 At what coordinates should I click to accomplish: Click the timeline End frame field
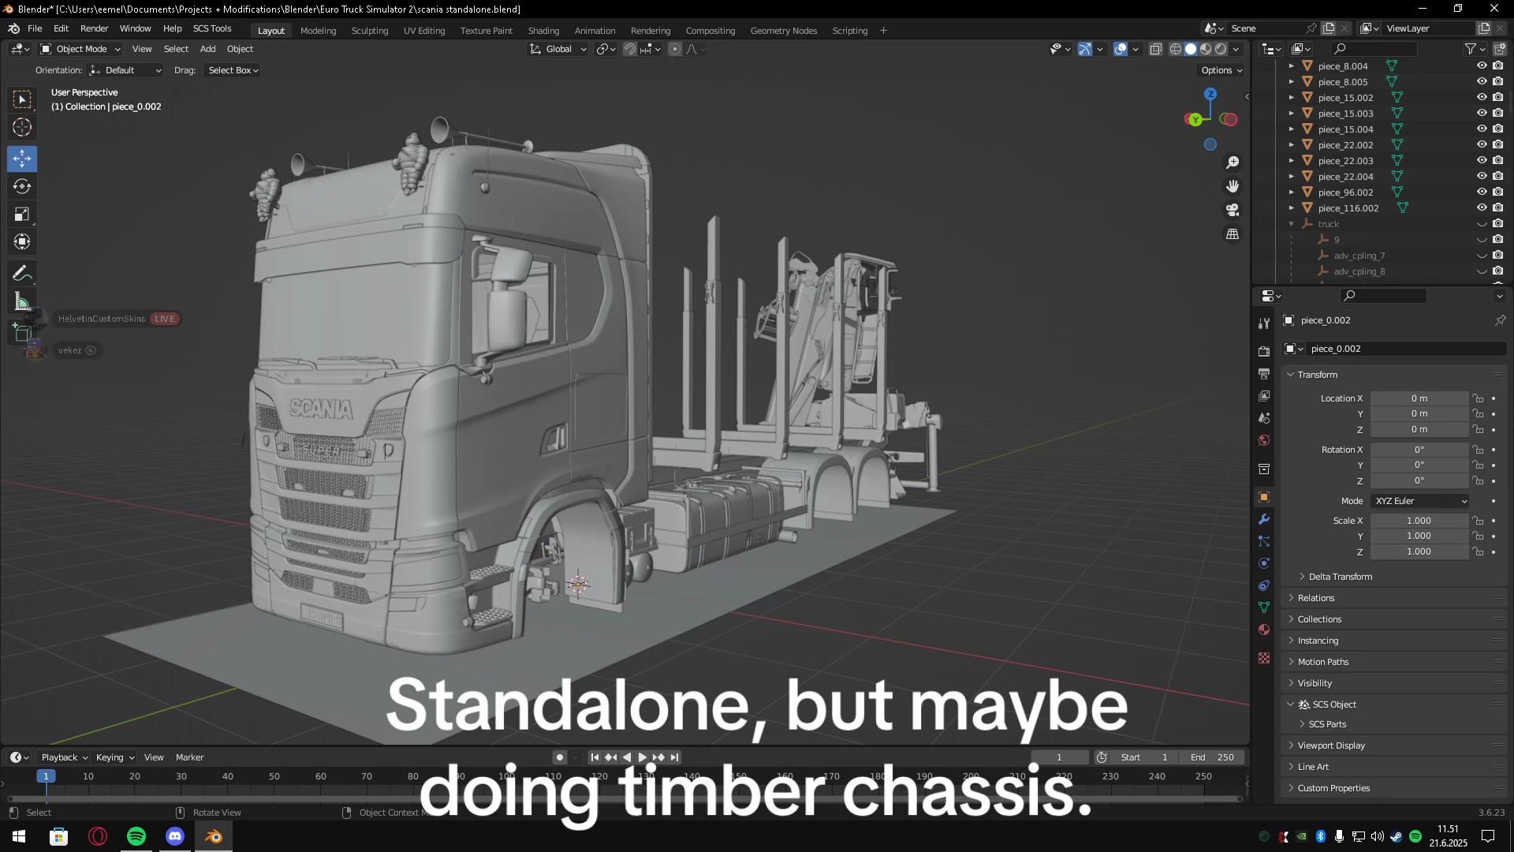click(x=1213, y=757)
